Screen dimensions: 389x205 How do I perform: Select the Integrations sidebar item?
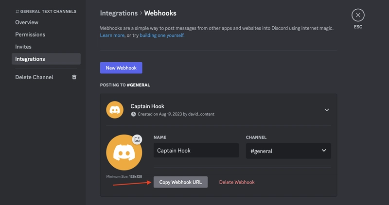pos(46,59)
